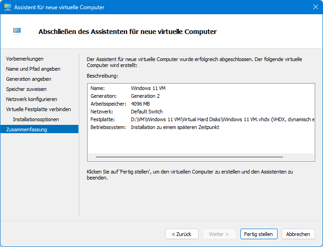This screenshot has height=247, width=323.
Task: Close the wizard window with X
Action: click(x=315, y=7)
